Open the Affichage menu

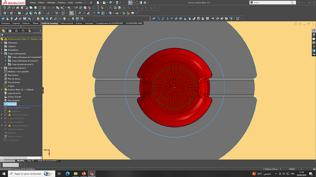click(x=51, y=3)
